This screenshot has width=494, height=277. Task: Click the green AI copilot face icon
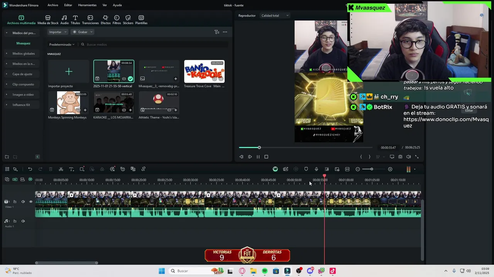(275, 169)
